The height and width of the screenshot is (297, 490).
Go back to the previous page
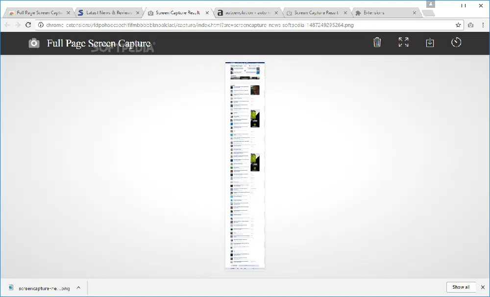tap(7, 25)
